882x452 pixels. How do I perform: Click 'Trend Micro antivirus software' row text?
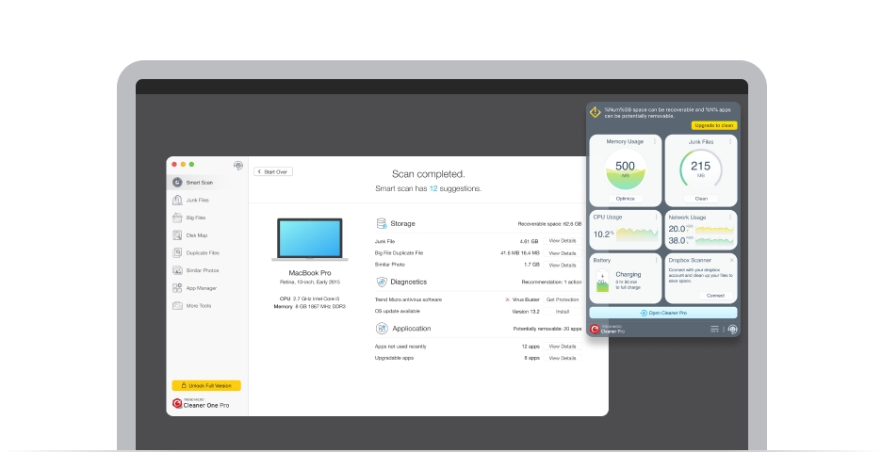pyautogui.click(x=408, y=299)
